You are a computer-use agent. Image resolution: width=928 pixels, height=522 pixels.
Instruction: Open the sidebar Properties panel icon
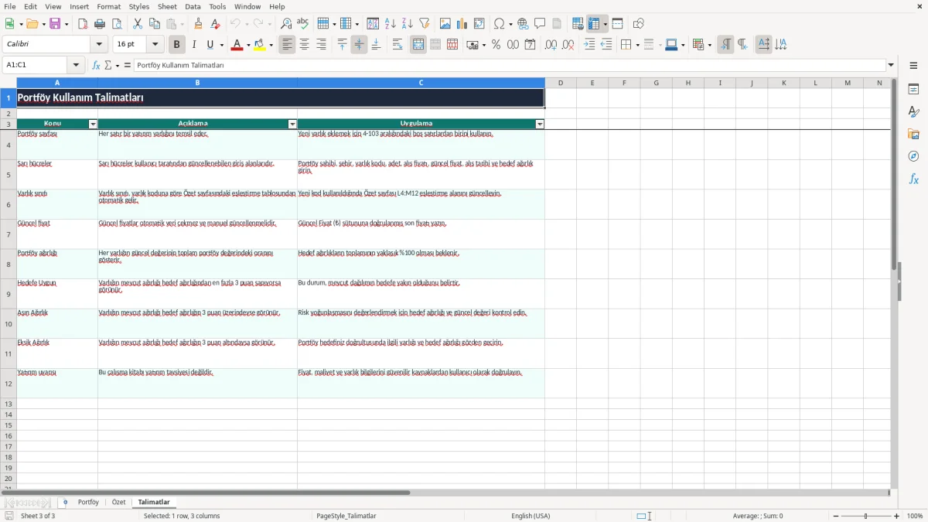click(x=913, y=90)
